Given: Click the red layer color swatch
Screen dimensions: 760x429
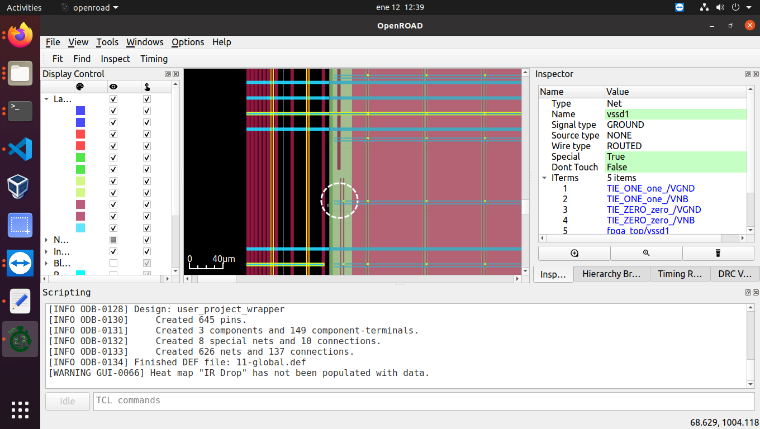Looking at the screenshot, I should (80, 134).
